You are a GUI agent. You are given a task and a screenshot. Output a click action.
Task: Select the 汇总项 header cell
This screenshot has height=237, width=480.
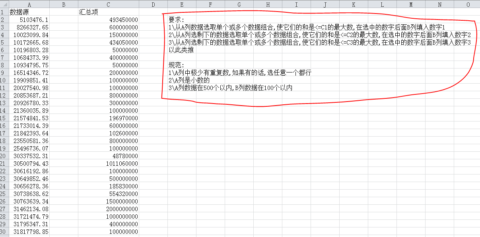[88, 12]
